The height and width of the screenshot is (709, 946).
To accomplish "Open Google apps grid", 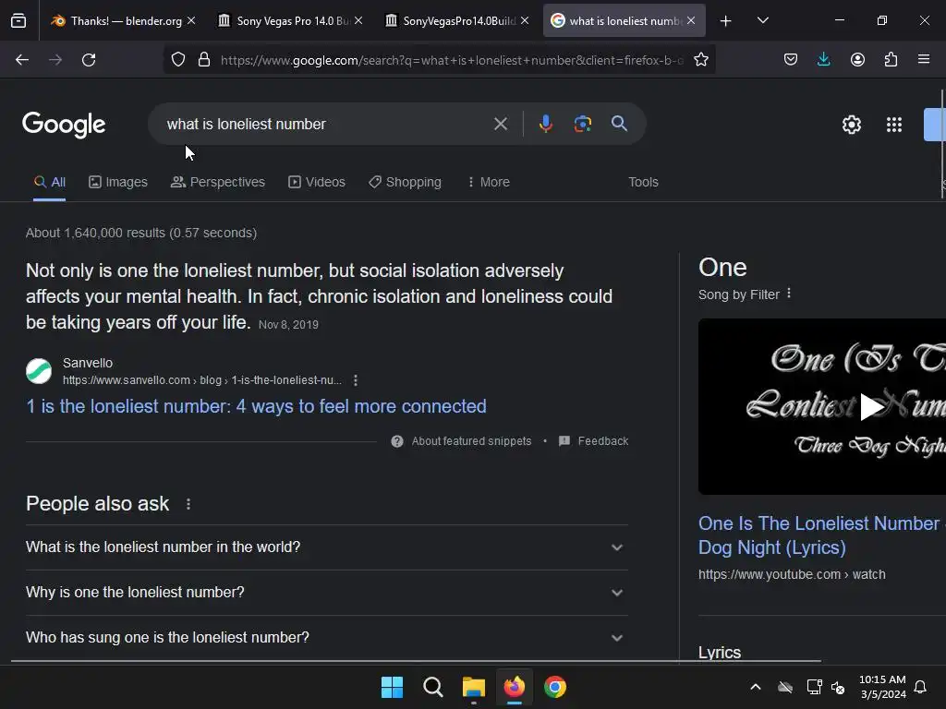I will click(894, 125).
